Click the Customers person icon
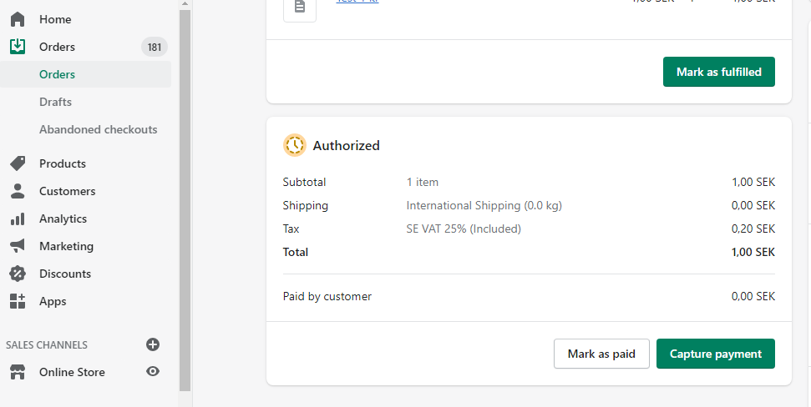Screen dimensions: 811x407 [x=18, y=191]
